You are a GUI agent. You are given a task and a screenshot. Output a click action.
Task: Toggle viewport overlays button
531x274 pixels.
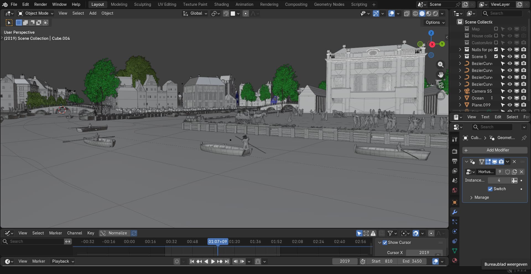pyautogui.click(x=391, y=14)
